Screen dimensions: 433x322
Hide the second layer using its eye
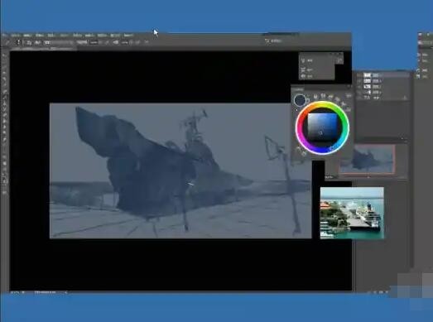(359, 81)
